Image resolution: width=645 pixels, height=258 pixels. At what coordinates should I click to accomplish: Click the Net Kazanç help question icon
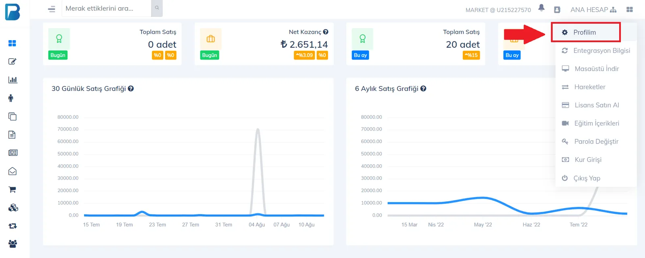pos(326,32)
